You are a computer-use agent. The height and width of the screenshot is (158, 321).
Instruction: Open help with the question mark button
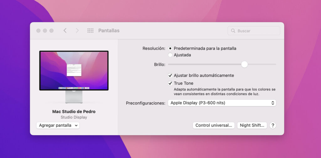pyautogui.click(x=273, y=125)
